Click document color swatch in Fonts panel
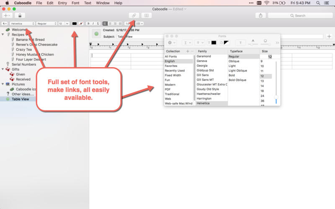The width and height of the screenshot is (335, 209). (x=226, y=43)
